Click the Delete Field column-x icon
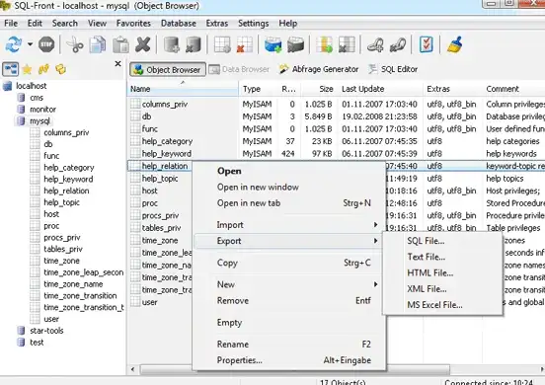The image size is (545, 385). (347, 44)
